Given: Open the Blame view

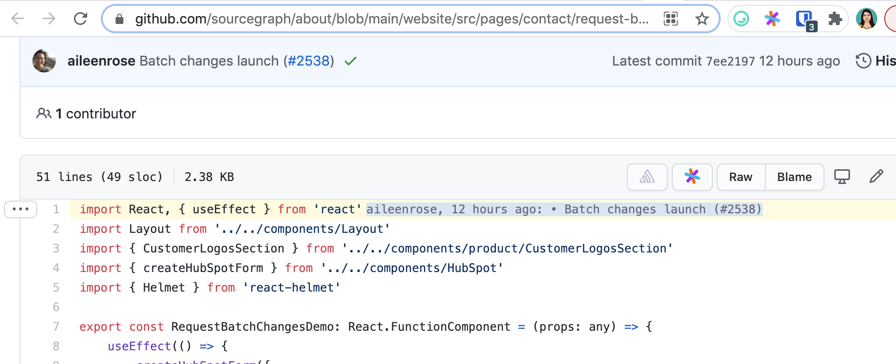Looking at the screenshot, I should 795,177.
